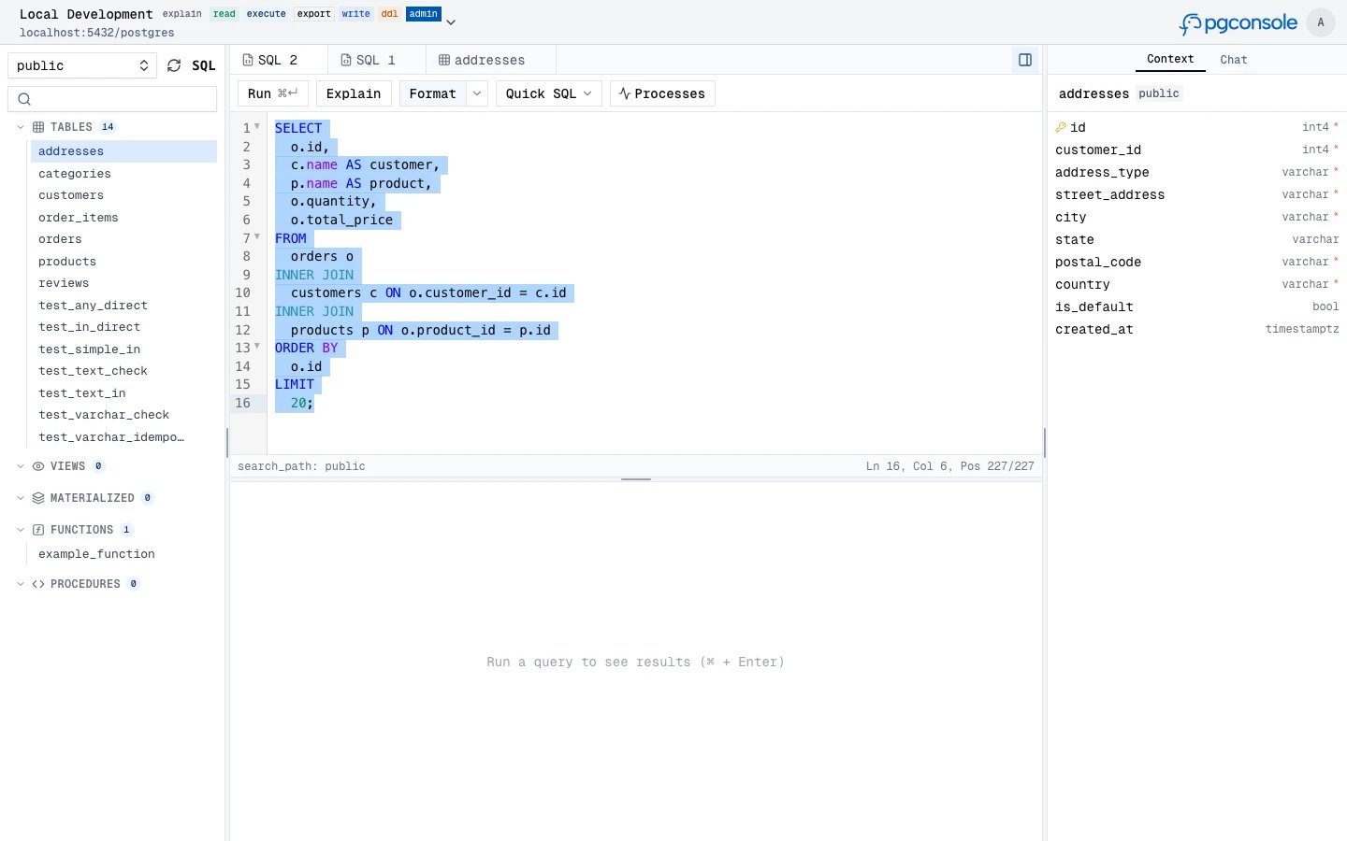1347x841 pixels.
Task: Switch to the SQL 1 tab
Action: click(377, 60)
